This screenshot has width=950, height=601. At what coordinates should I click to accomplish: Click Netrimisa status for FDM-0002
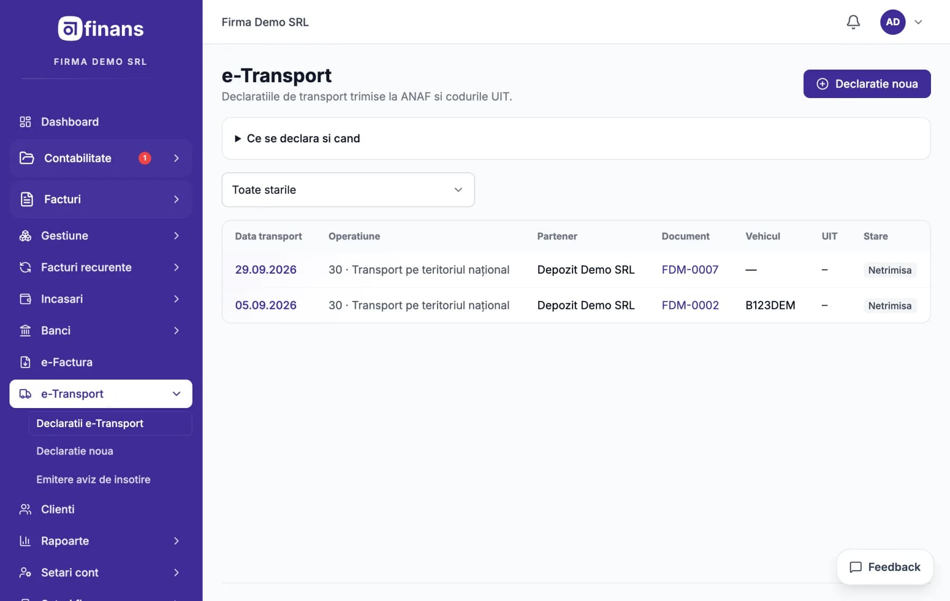tap(890, 306)
